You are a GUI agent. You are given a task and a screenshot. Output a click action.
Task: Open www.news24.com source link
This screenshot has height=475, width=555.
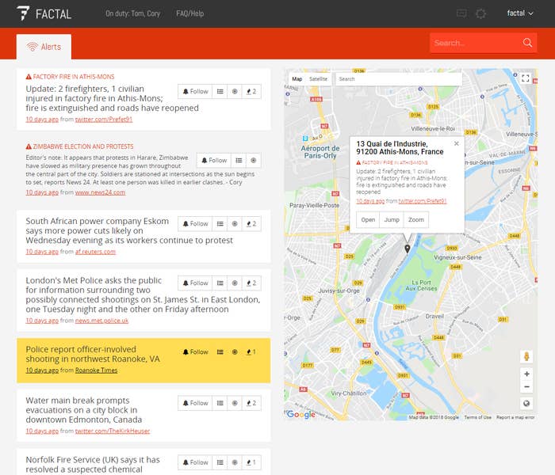pos(100,192)
